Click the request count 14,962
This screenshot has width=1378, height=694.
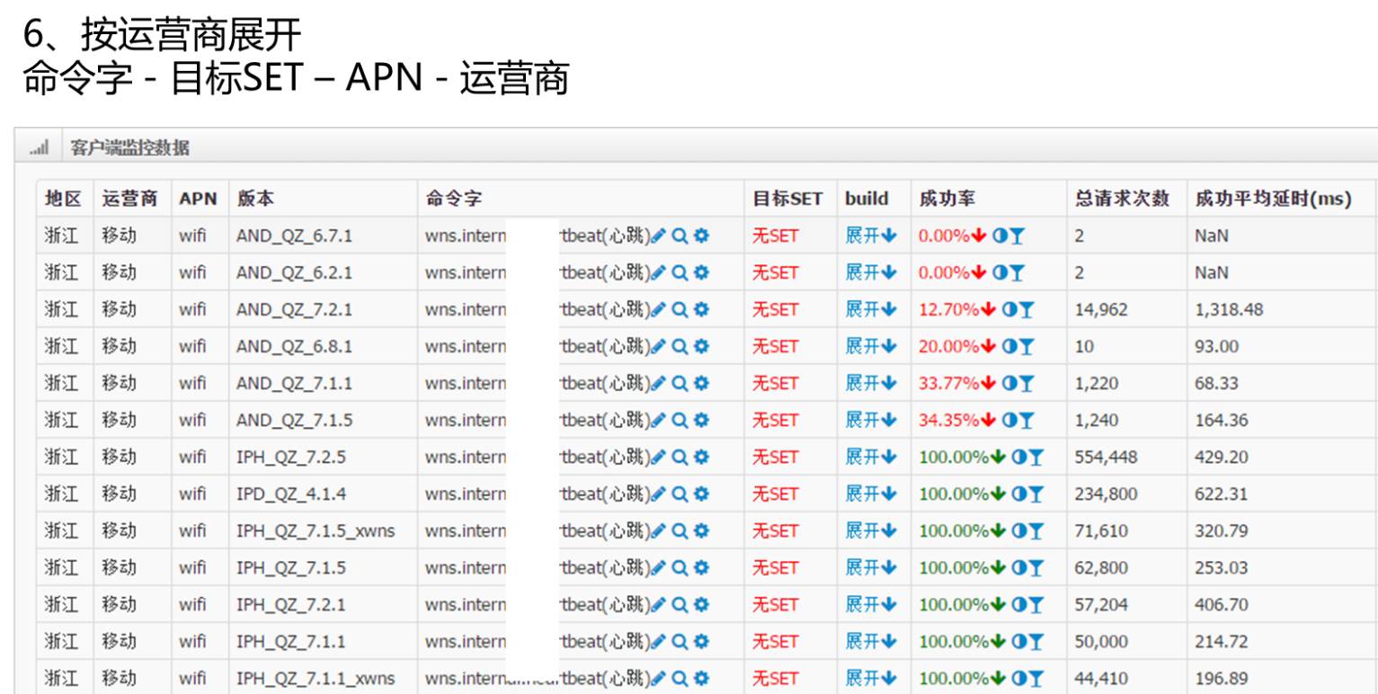point(1101,309)
